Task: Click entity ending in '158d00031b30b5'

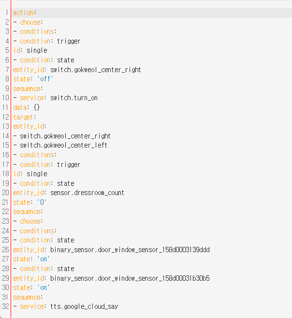Action: tap(130, 278)
